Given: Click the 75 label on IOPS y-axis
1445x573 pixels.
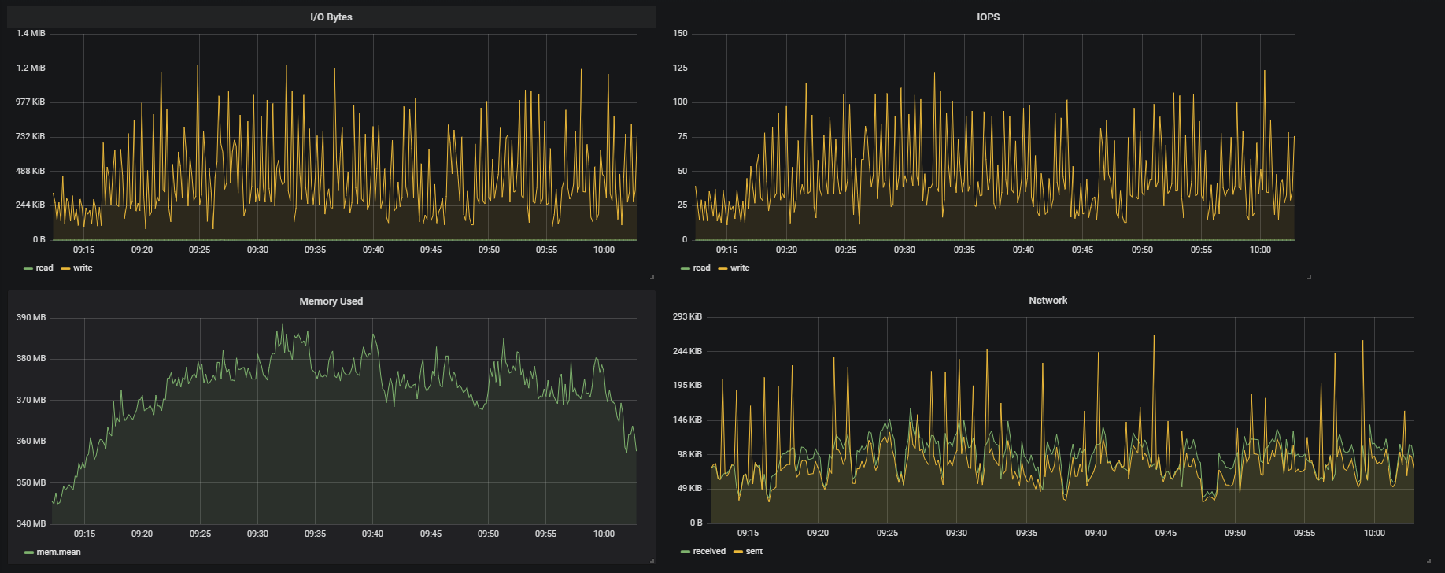Looking at the screenshot, I should [x=682, y=137].
